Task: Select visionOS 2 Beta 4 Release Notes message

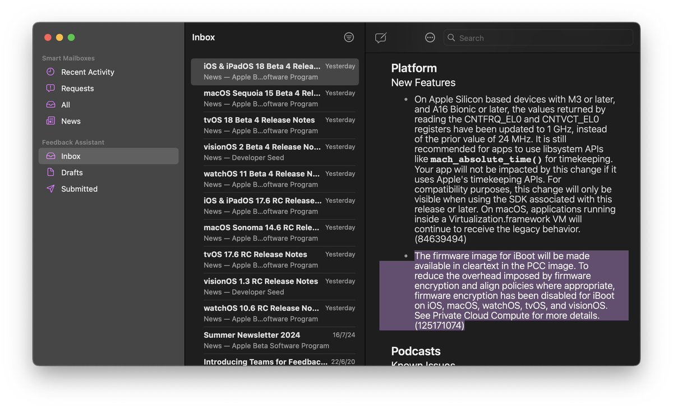Action: coord(275,152)
